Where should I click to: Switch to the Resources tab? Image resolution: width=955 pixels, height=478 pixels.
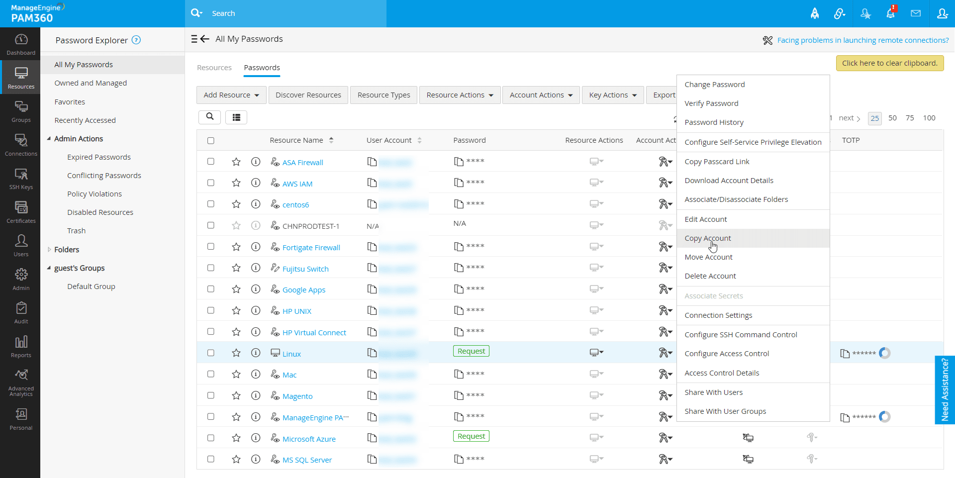pyautogui.click(x=214, y=68)
